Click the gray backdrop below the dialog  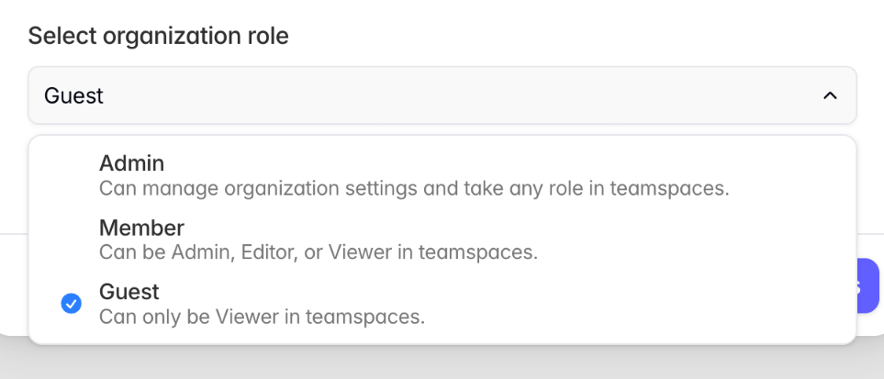tap(441, 362)
